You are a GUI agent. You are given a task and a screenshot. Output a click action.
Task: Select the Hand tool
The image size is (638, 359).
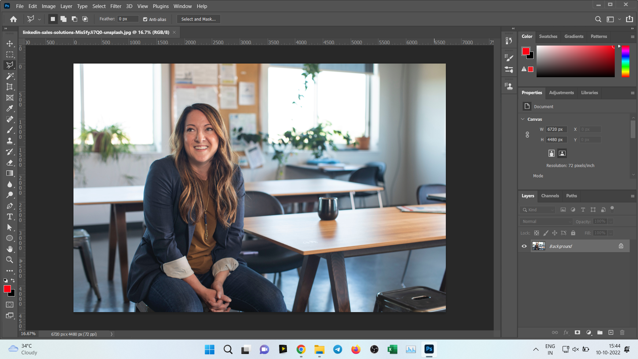pos(10,249)
